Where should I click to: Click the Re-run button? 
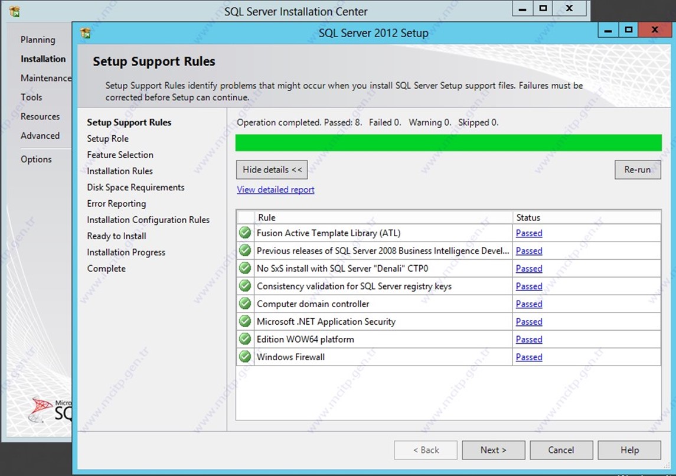638,169
